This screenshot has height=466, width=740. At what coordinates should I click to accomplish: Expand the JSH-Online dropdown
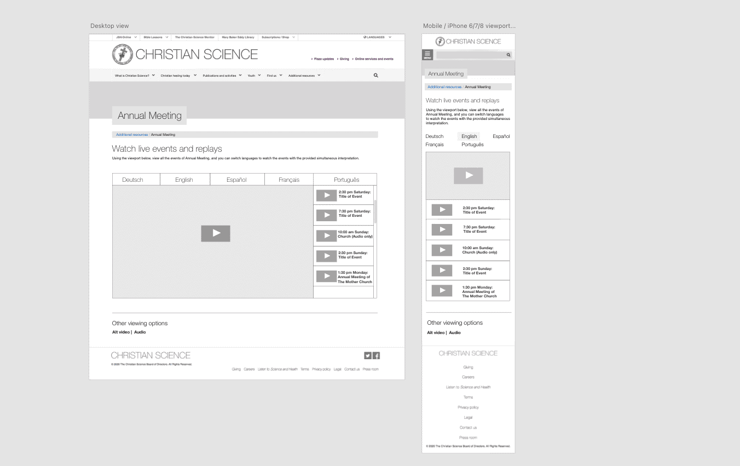click(x=126, y=37)
